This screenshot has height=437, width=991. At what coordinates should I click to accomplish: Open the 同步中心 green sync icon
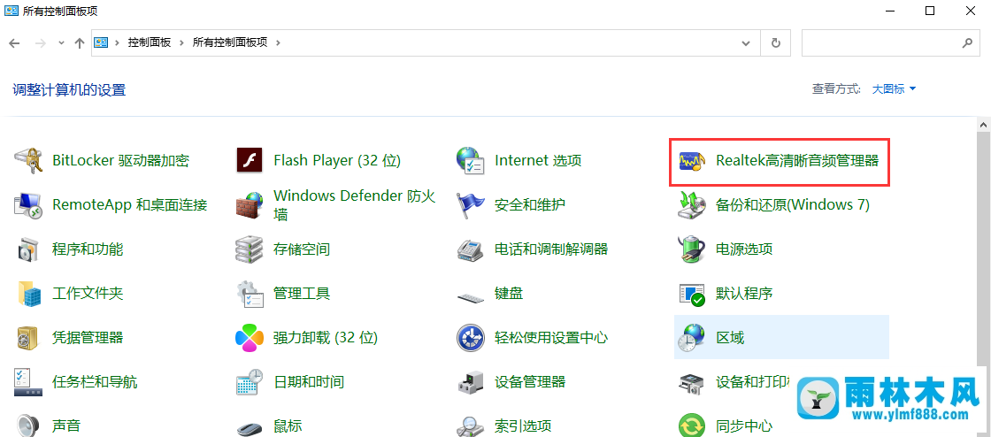click(x=691, y=425)
